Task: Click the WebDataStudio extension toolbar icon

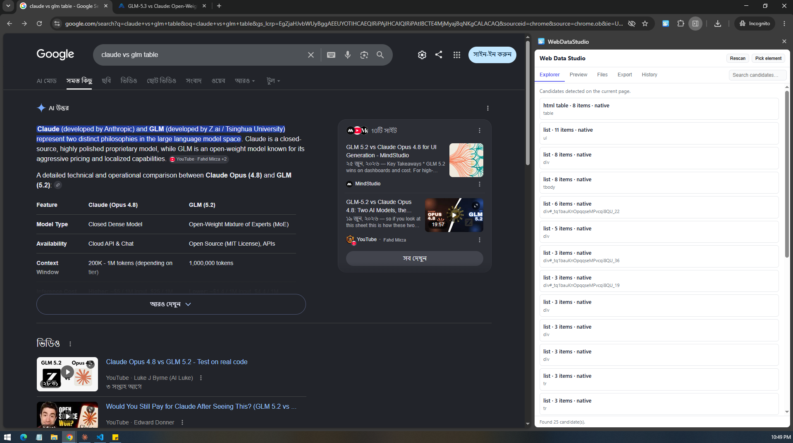Action: pyautogui.click(x=666, y=24)
